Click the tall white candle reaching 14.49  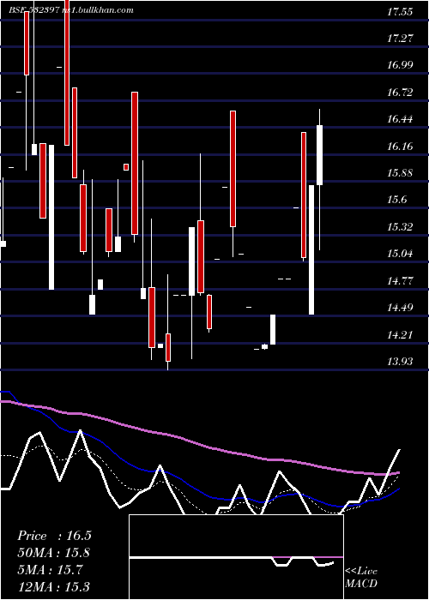311,250
